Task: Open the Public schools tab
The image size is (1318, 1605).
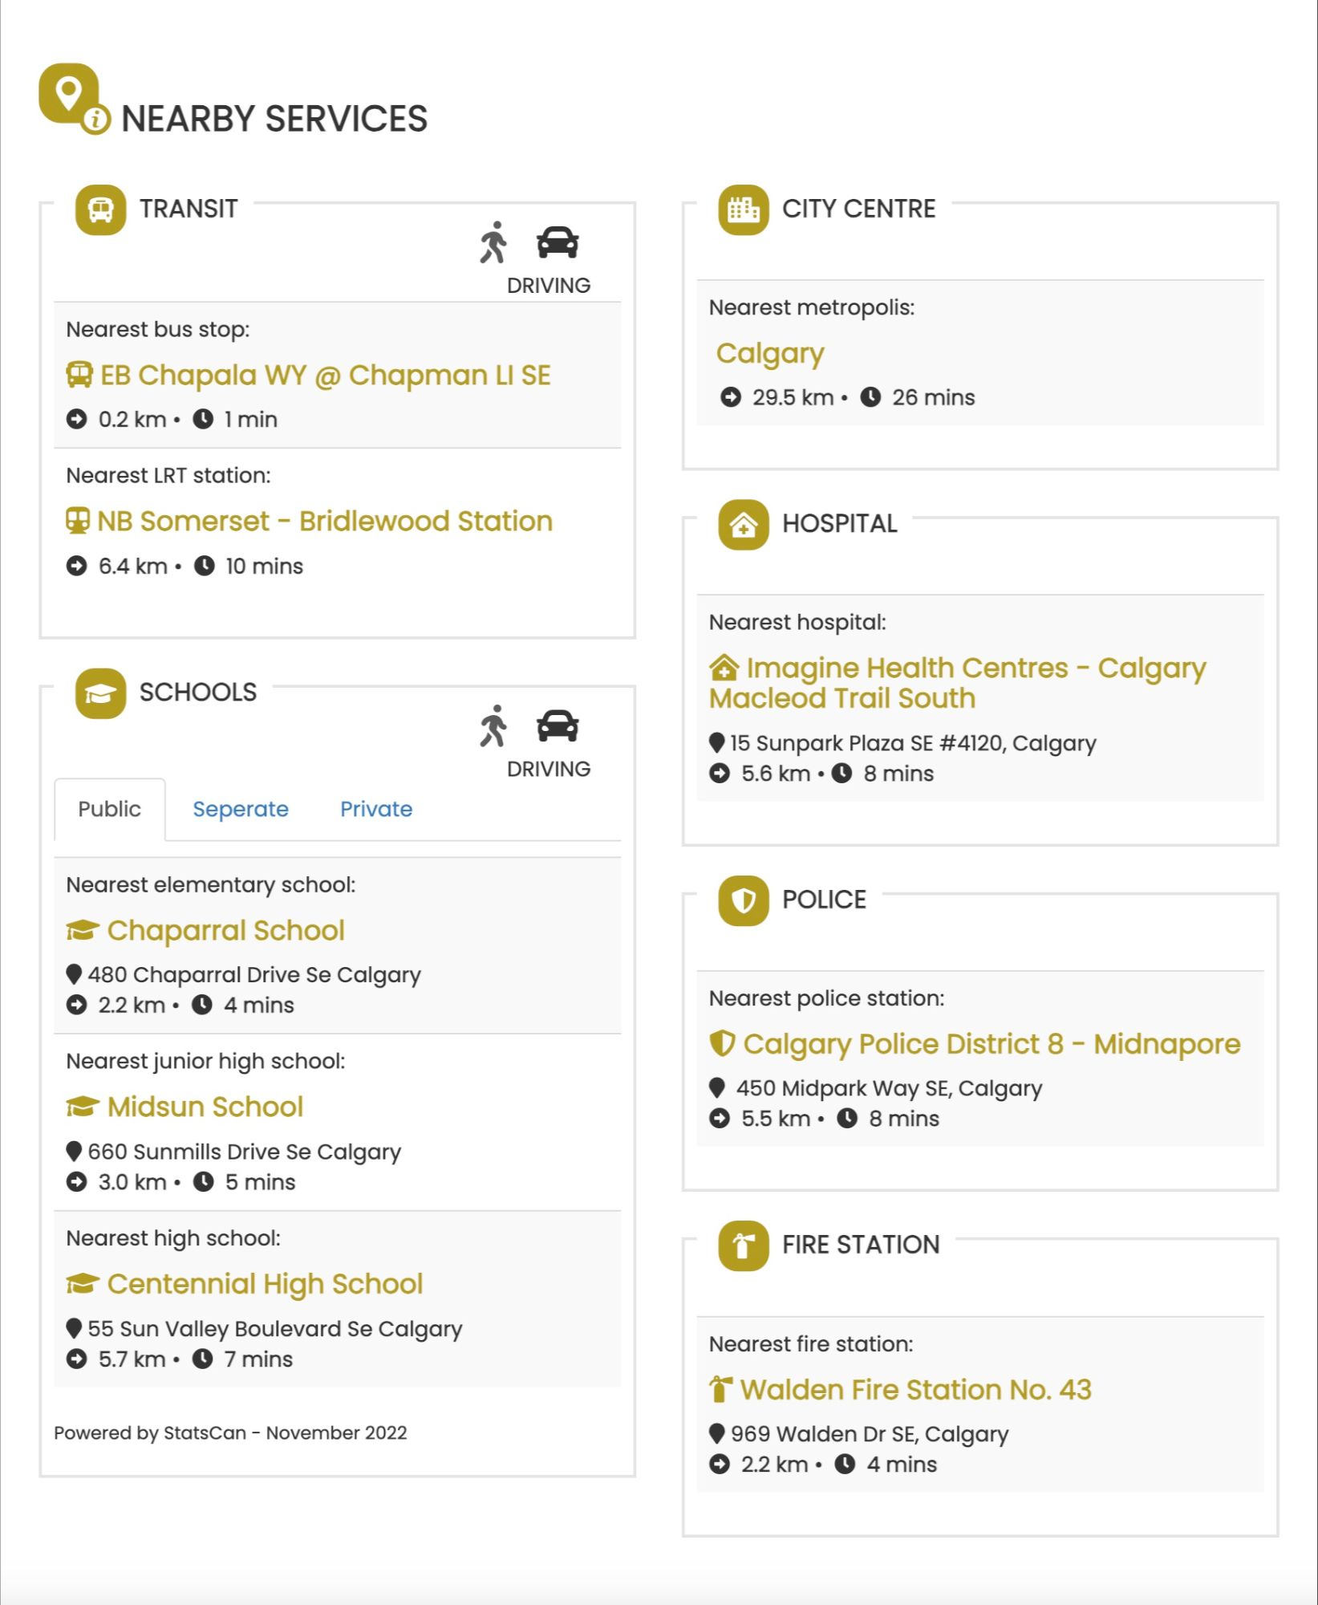Action: (x=109, y=809)
